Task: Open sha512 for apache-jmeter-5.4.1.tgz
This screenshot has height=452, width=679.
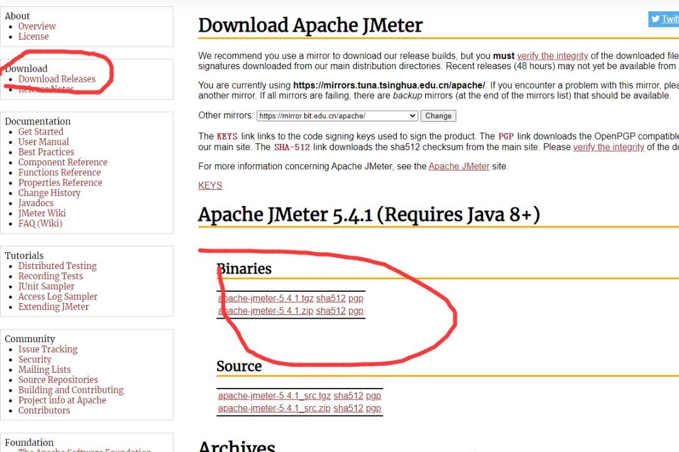Action: coord(331,299)
